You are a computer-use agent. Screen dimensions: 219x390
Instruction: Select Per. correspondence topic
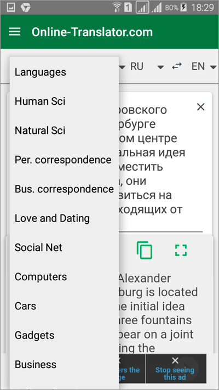[64, 160]
